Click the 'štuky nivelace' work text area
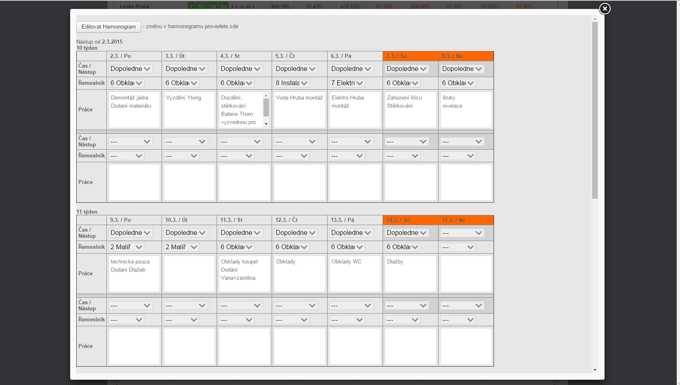This screenshot has width=680, height=385. (466, 110)
